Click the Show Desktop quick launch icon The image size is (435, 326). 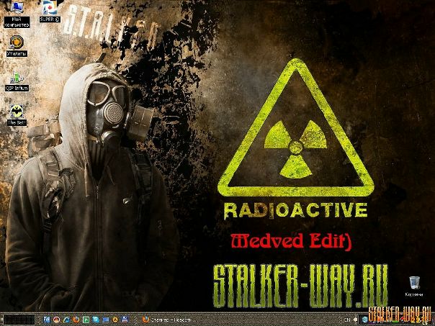105,320
